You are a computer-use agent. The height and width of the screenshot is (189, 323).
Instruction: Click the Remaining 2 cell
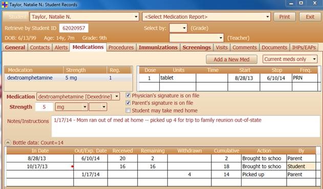[153, 158]
